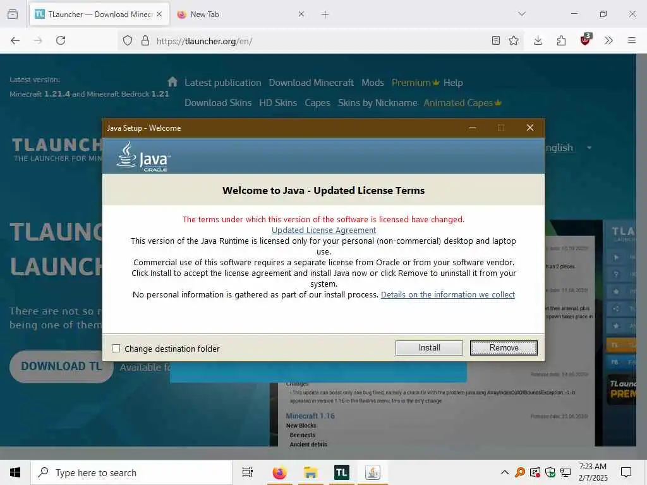Open Capes menu item
The height and width of the screenshot is (485, 647).
pos(317,103)
